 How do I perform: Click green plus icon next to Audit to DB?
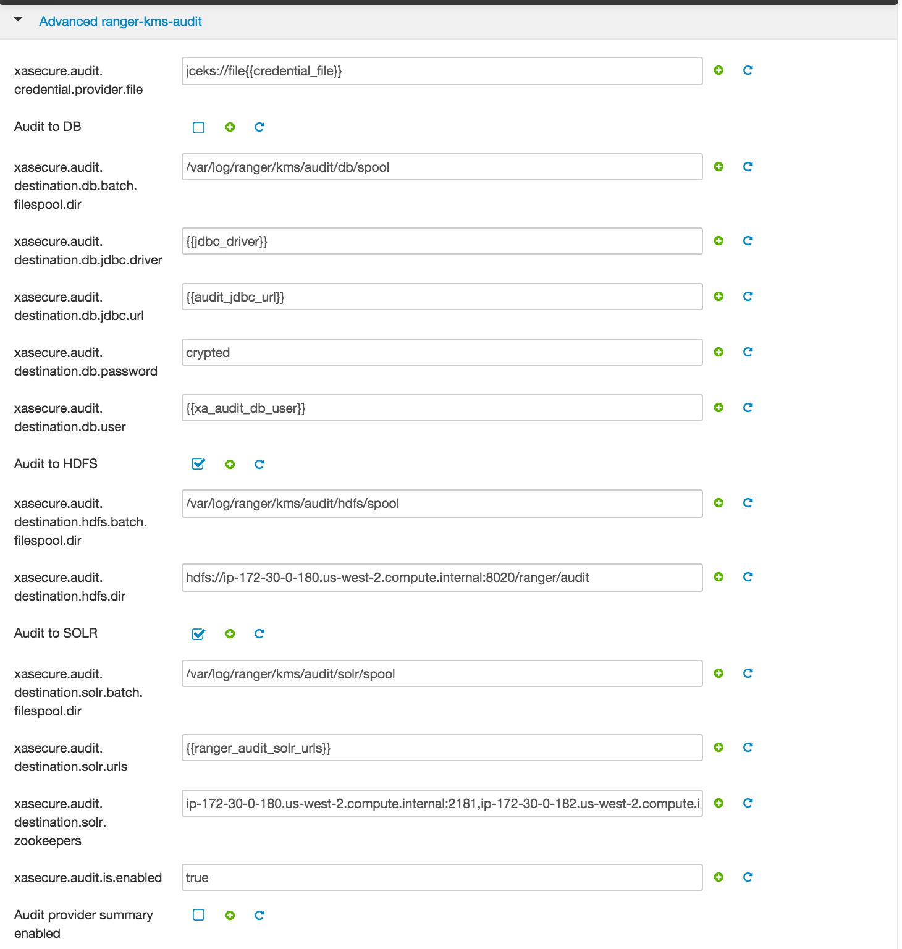click(x=230, y=127)
